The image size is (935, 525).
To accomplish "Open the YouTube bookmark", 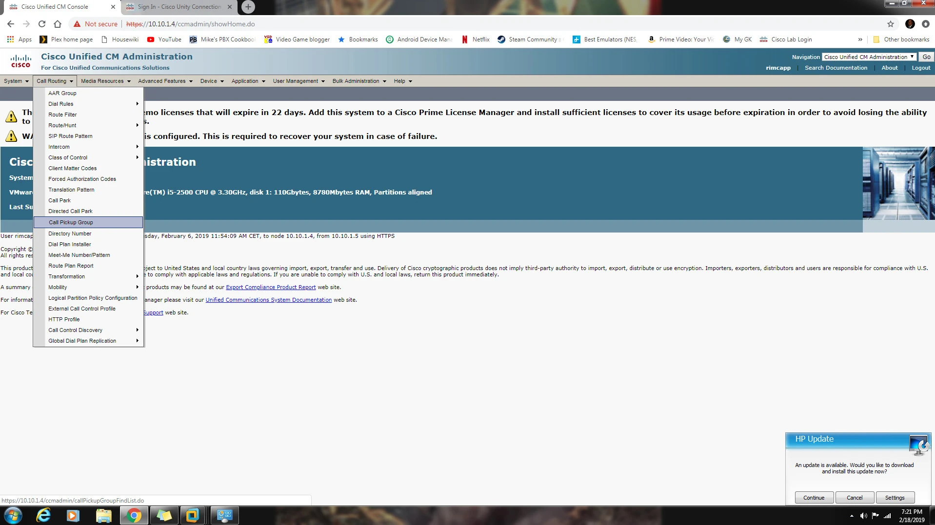I will (164, 39).
